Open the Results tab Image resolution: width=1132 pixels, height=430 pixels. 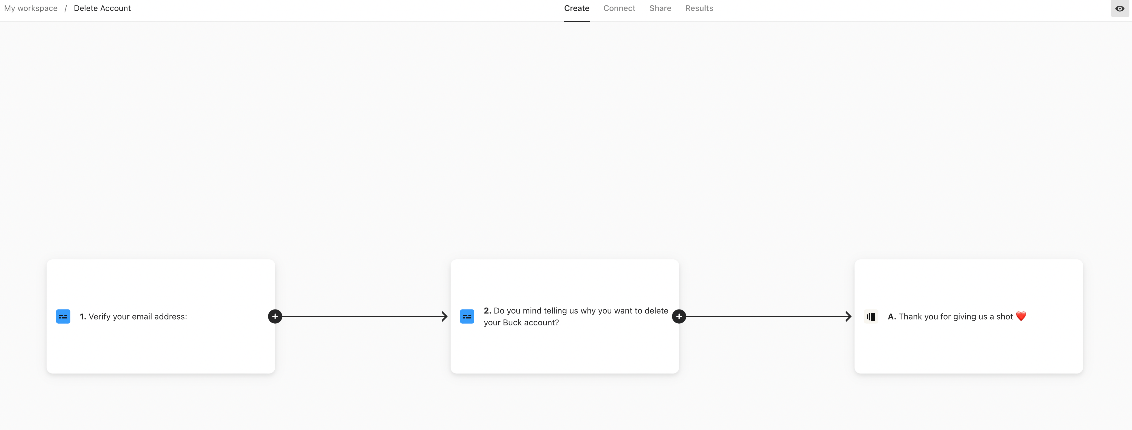[699, 8]
